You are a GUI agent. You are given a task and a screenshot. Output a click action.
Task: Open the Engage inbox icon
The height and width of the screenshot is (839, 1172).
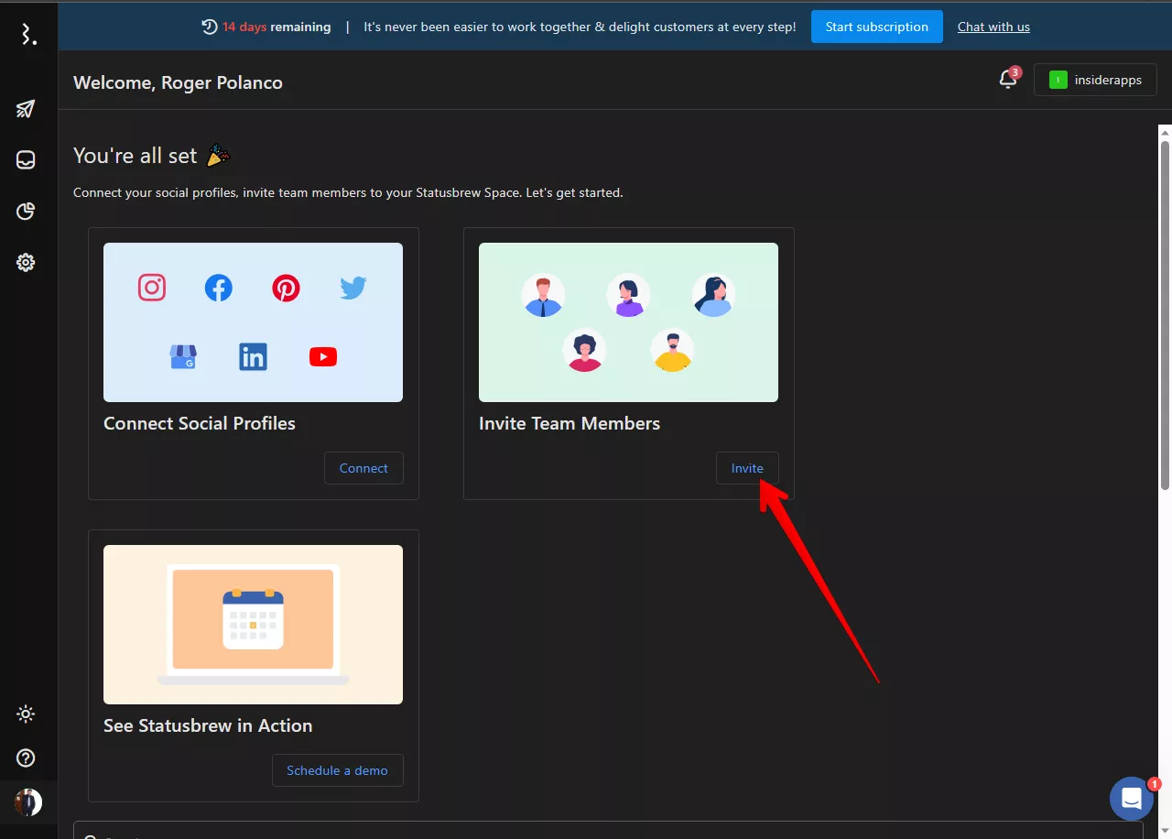point(26,160)
